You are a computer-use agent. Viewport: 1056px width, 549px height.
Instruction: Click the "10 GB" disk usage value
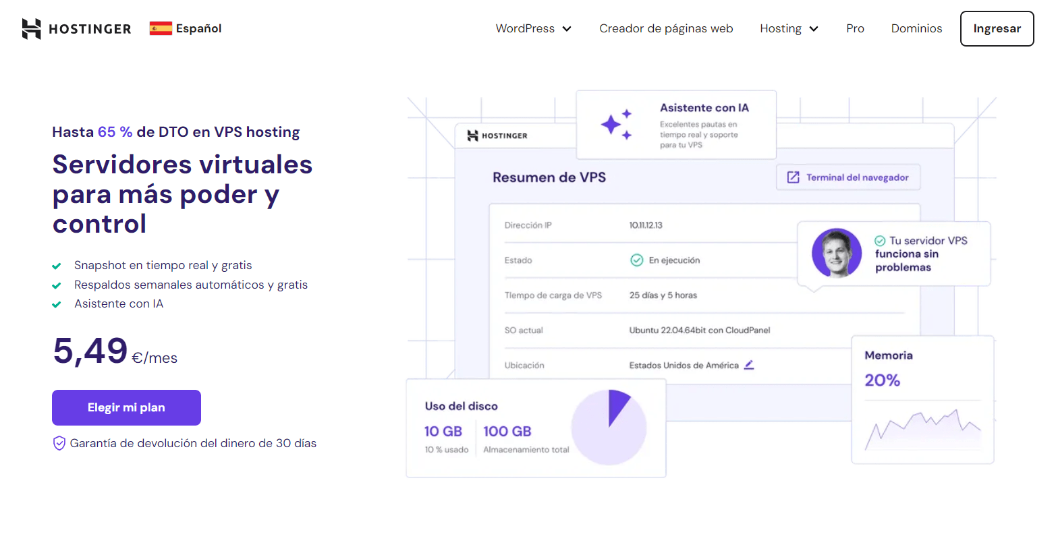[x=443, y=431]
